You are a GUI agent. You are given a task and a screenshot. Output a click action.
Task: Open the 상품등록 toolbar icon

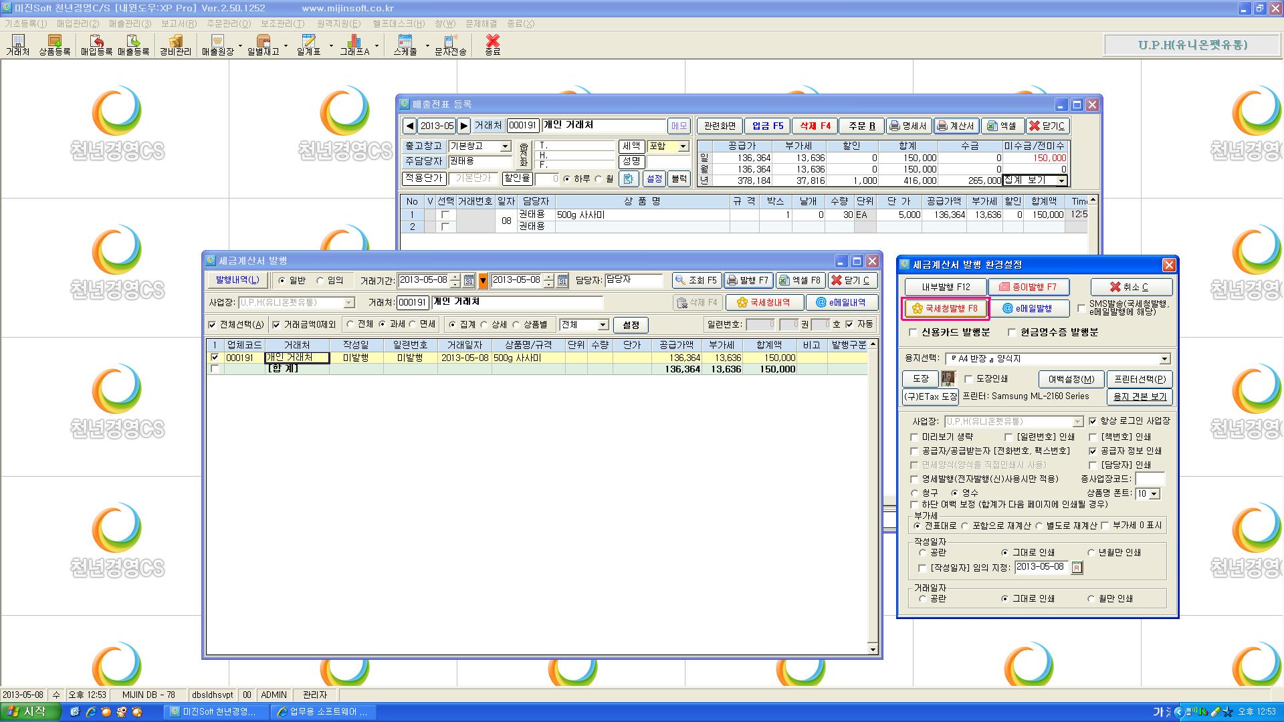point(55,45)
